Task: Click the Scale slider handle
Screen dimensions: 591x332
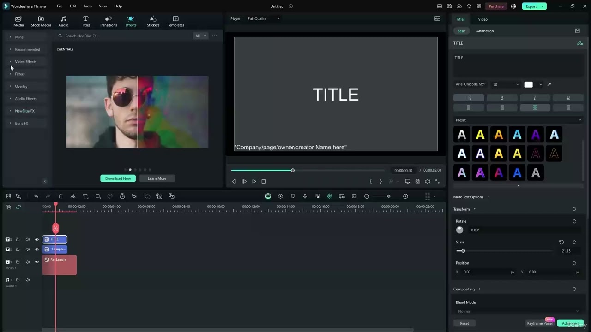Action: [x=463, y=251]
